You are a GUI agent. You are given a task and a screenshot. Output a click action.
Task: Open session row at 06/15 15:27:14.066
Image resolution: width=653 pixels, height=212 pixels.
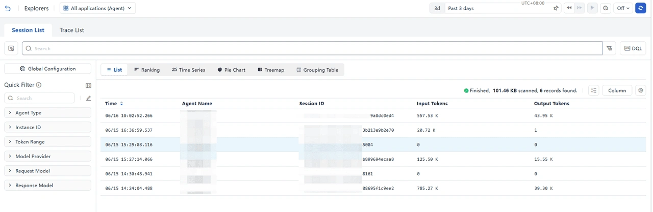coord(373,159)
